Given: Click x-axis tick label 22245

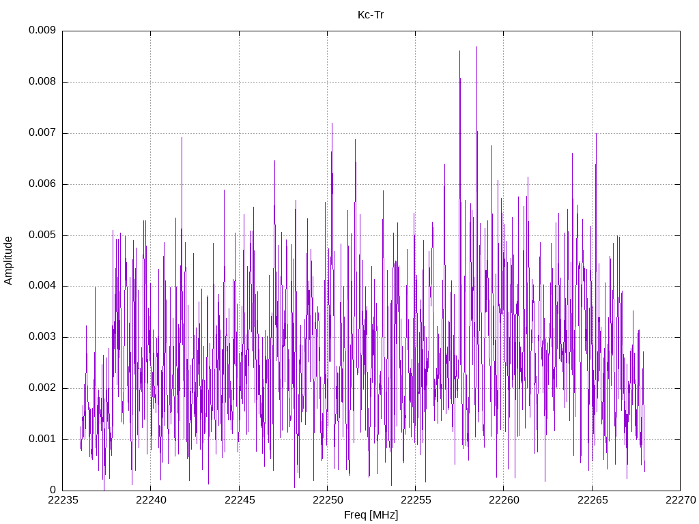Looking at the screenshot, I should (240, 500).
